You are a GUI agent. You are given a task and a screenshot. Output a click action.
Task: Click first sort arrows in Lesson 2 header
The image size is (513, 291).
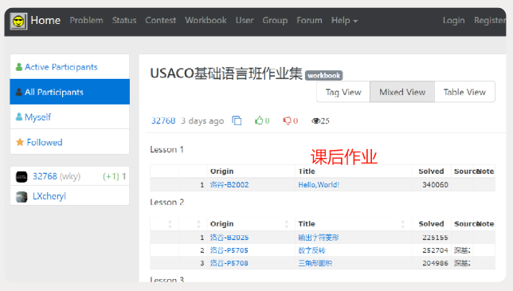coord(170,224)
